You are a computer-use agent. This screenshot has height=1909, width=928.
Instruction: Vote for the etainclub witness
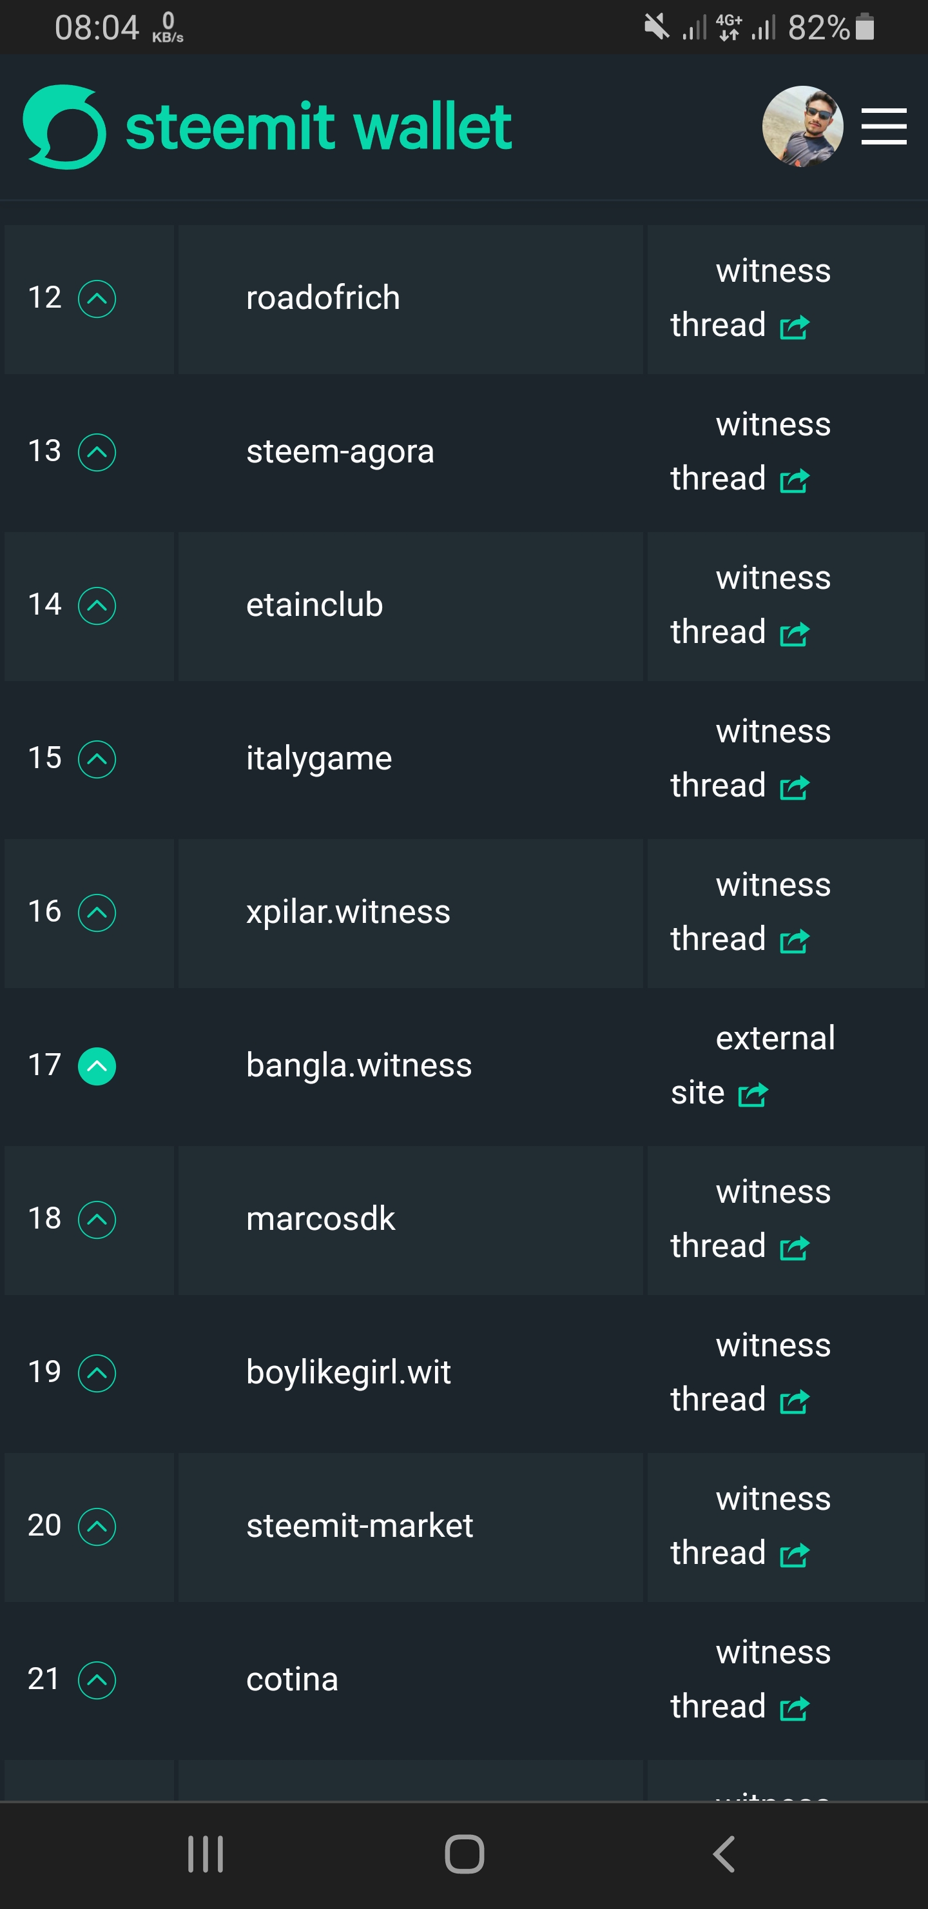97,606
